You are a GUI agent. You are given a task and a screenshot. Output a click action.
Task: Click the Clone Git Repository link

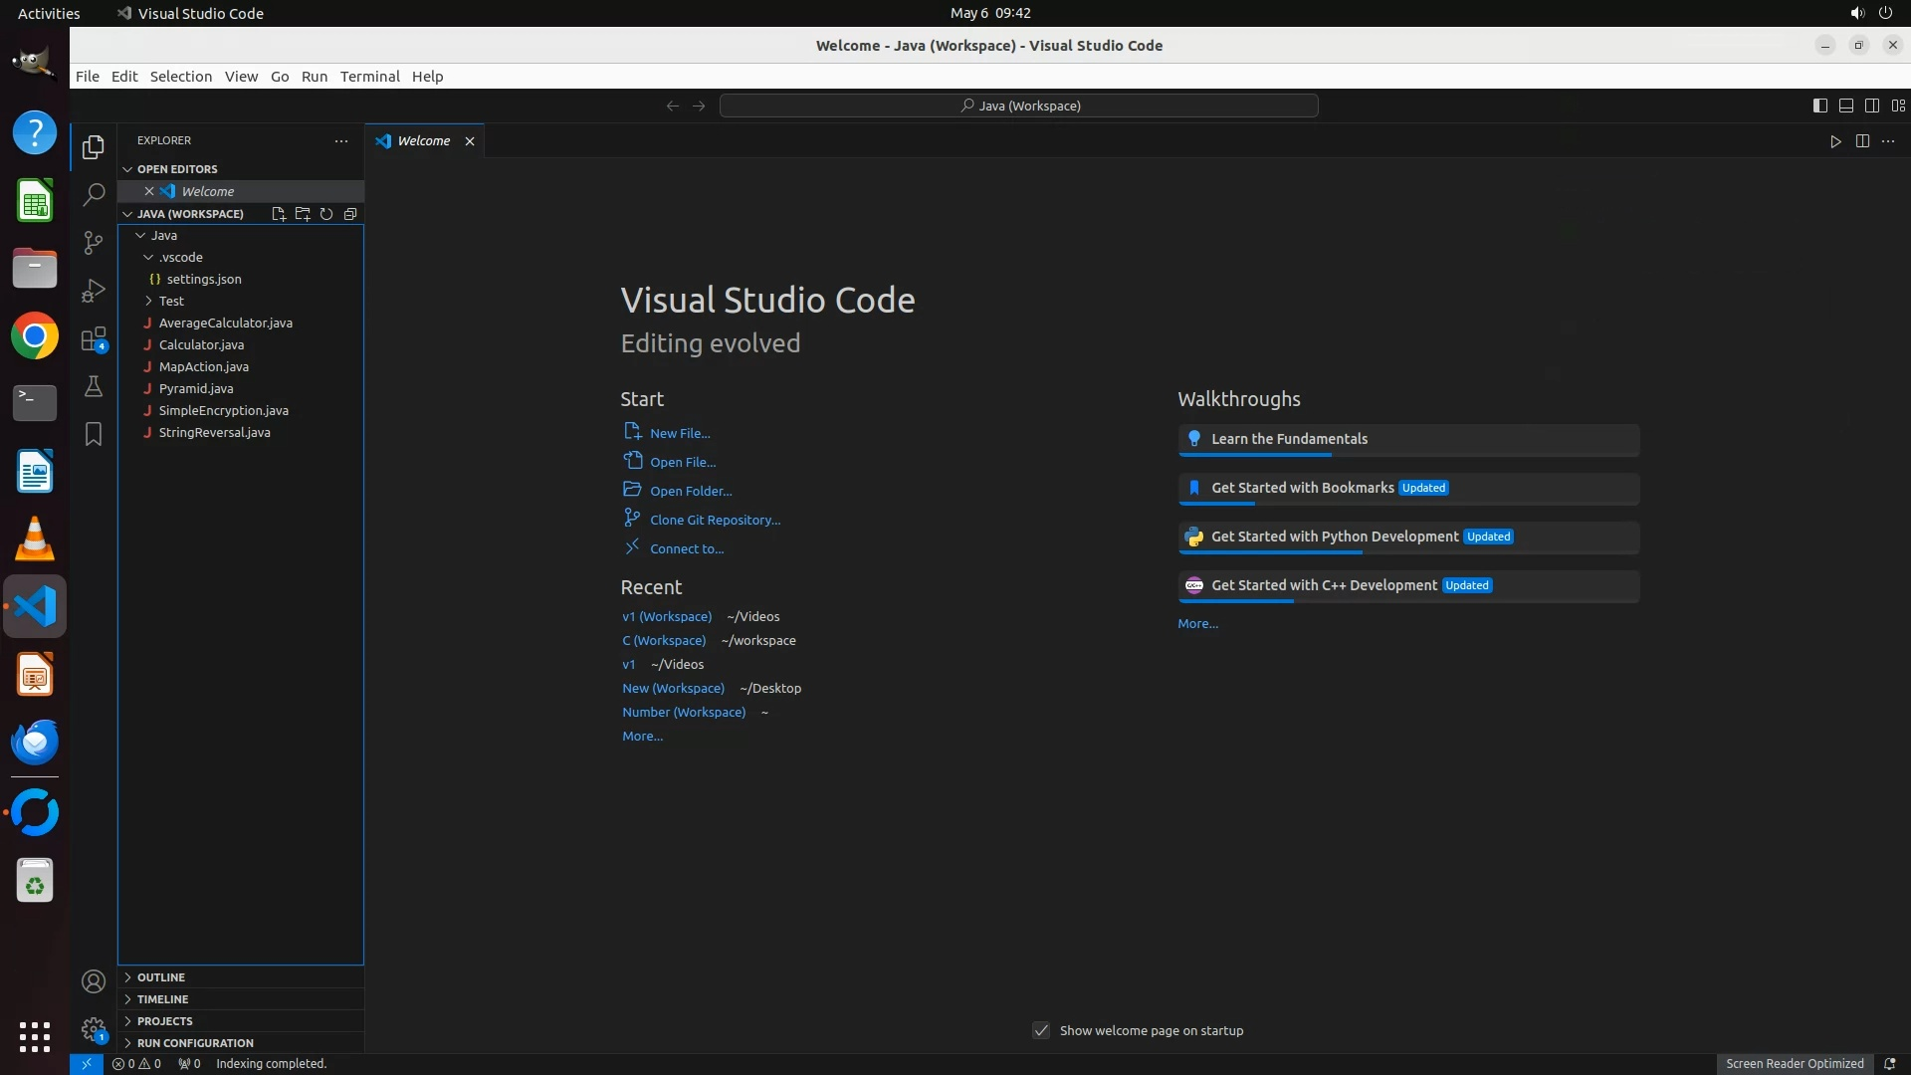pos(715,520)
